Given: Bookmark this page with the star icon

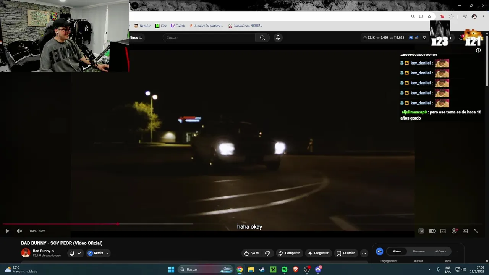Looking at the screenshot, I should coord(429,16).
